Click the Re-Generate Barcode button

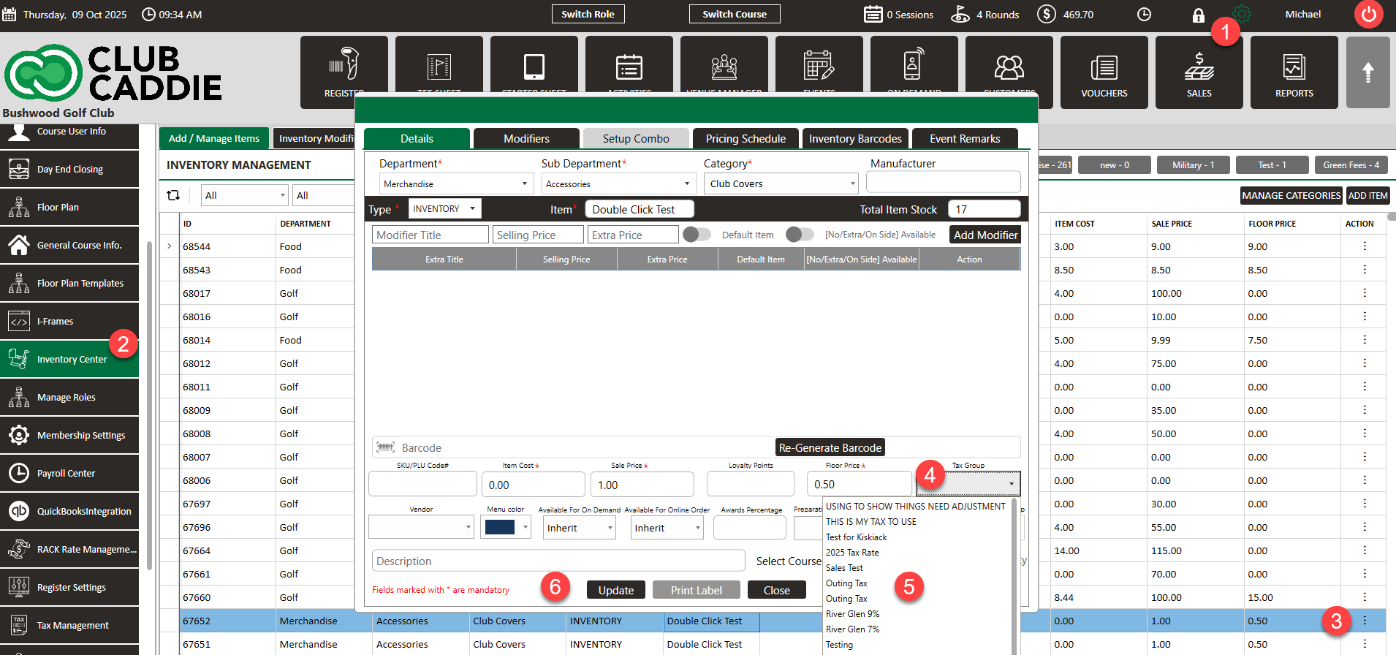pyautogui.click(x=830, y=447)
